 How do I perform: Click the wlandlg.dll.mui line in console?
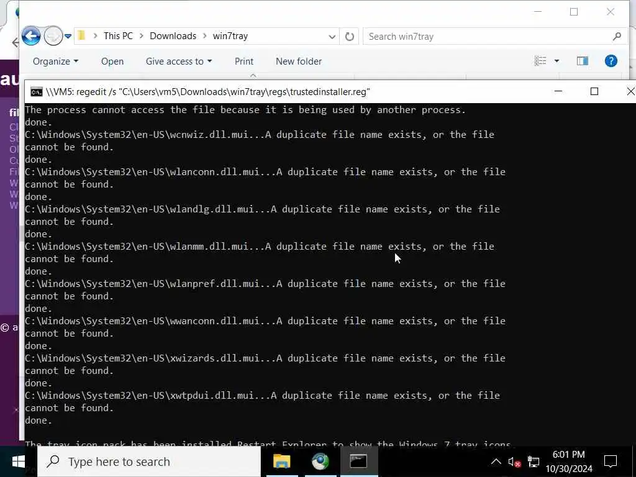tap(263, 209)
